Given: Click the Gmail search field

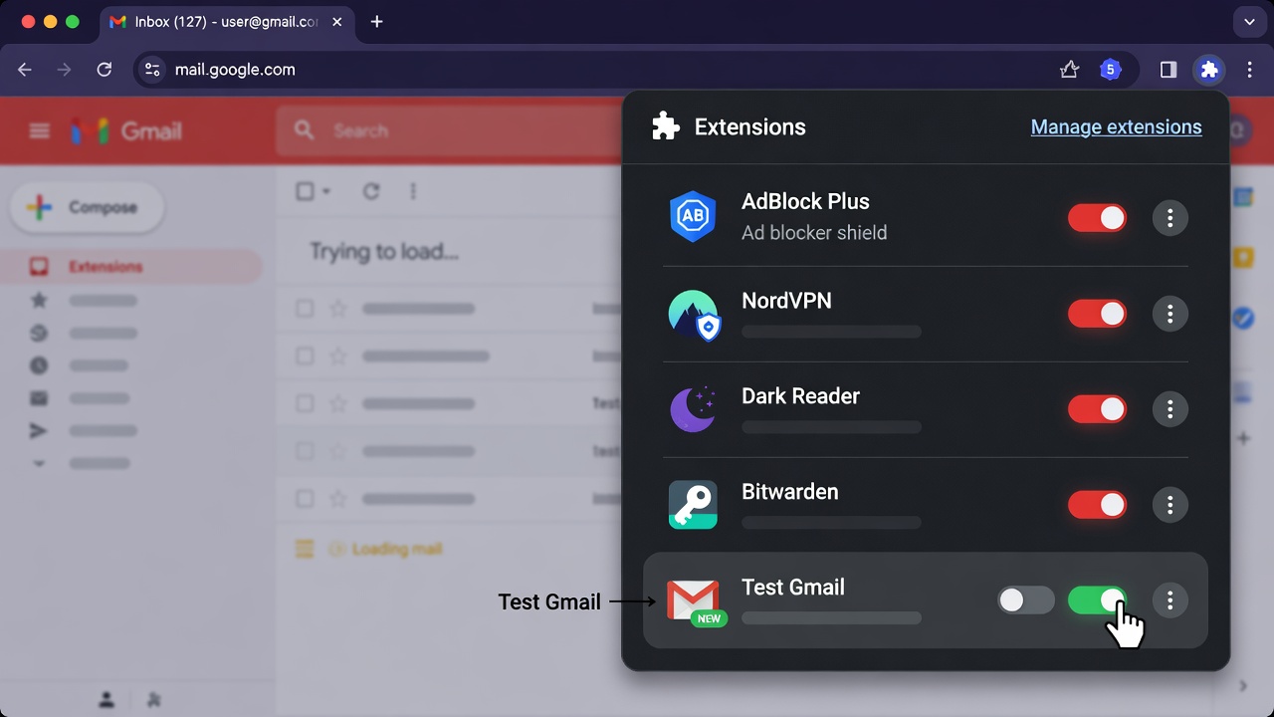Looking at the screenshot, I should point(451,130).
